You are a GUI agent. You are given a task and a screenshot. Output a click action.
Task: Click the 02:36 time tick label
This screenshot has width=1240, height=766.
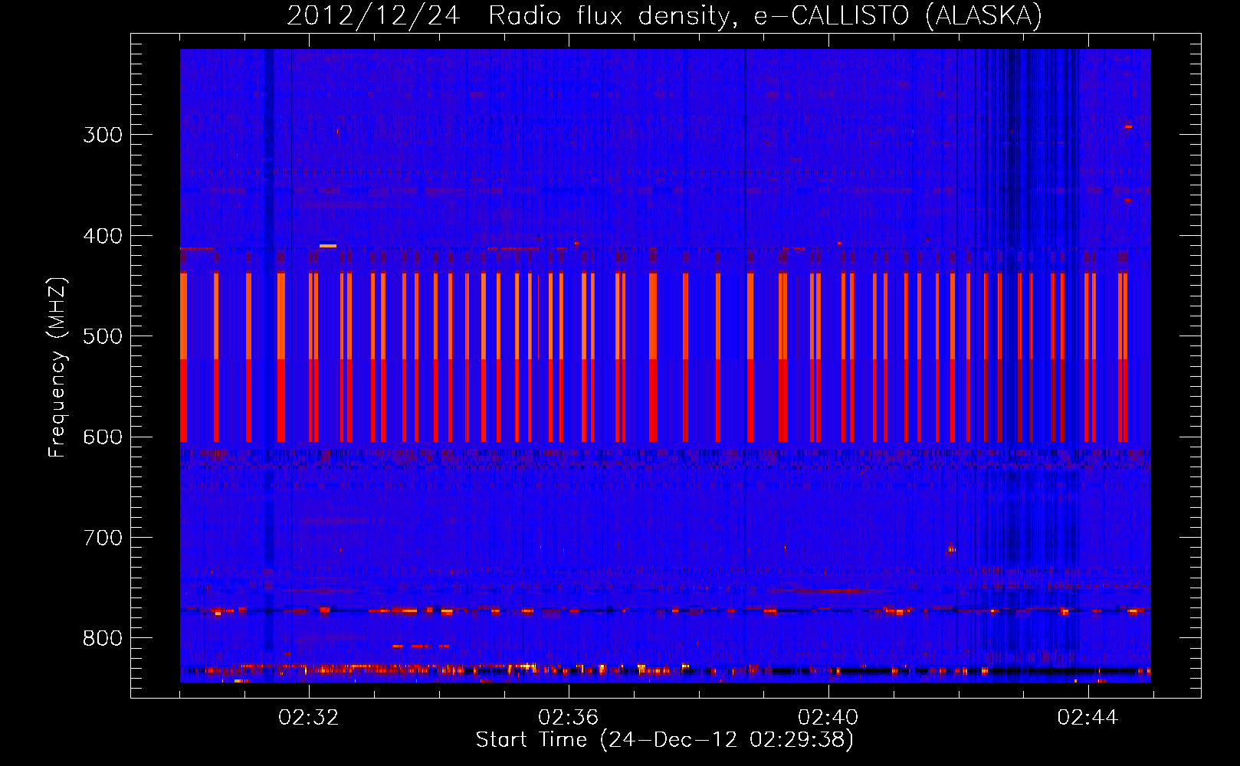click(x=568, y=718)
